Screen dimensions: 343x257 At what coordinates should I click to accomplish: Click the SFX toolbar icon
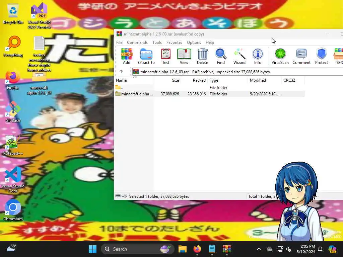pyautogui.click(x=338, y=56)
